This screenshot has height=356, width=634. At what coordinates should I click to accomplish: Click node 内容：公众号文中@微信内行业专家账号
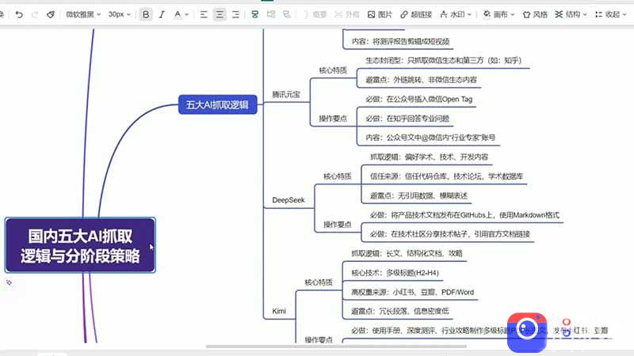tap(430, 138)
